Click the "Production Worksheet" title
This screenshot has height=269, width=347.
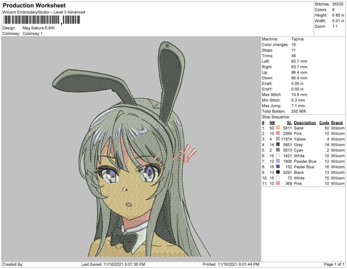point(34,5)
